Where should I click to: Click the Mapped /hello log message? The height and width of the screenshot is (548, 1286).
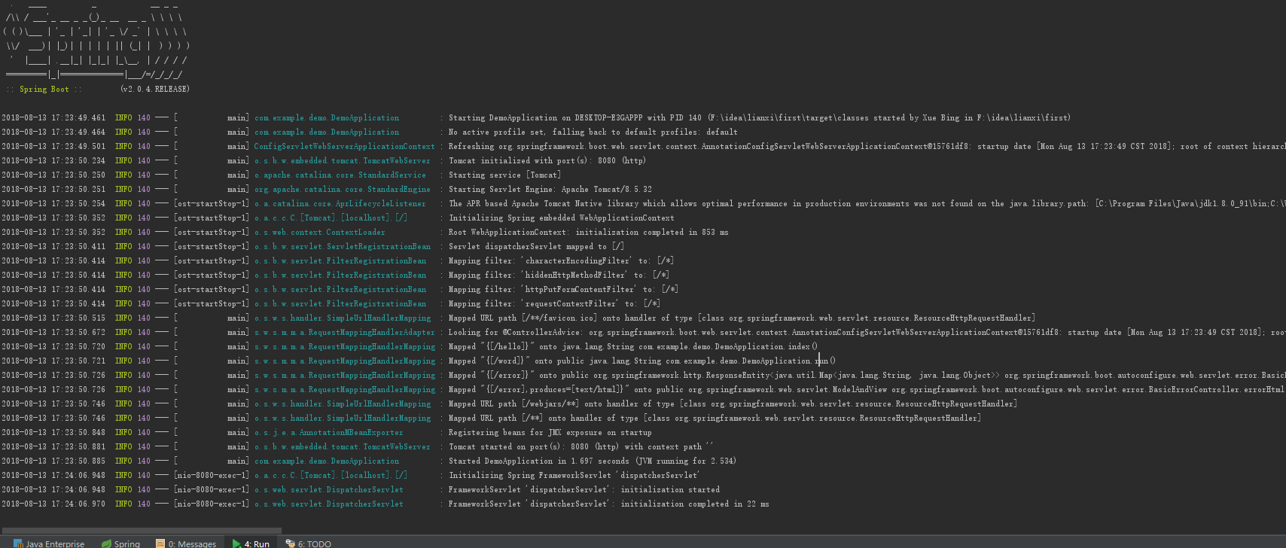click(632, 347)
